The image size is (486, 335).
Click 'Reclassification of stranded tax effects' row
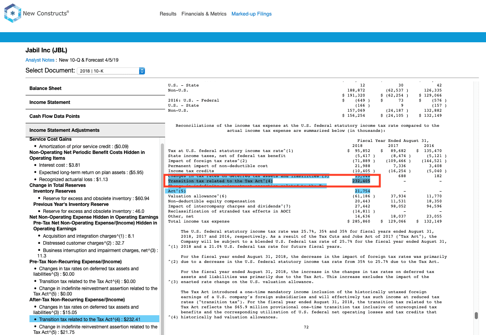pos(229,211)
